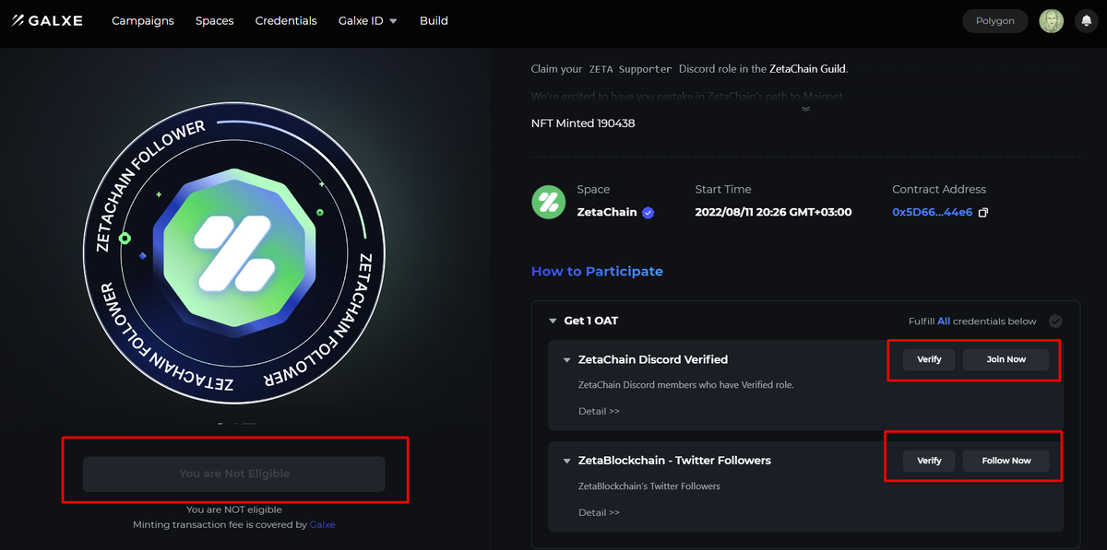
Task: Open the ZetaChain Guild link
Action: (x=807, y=69)
